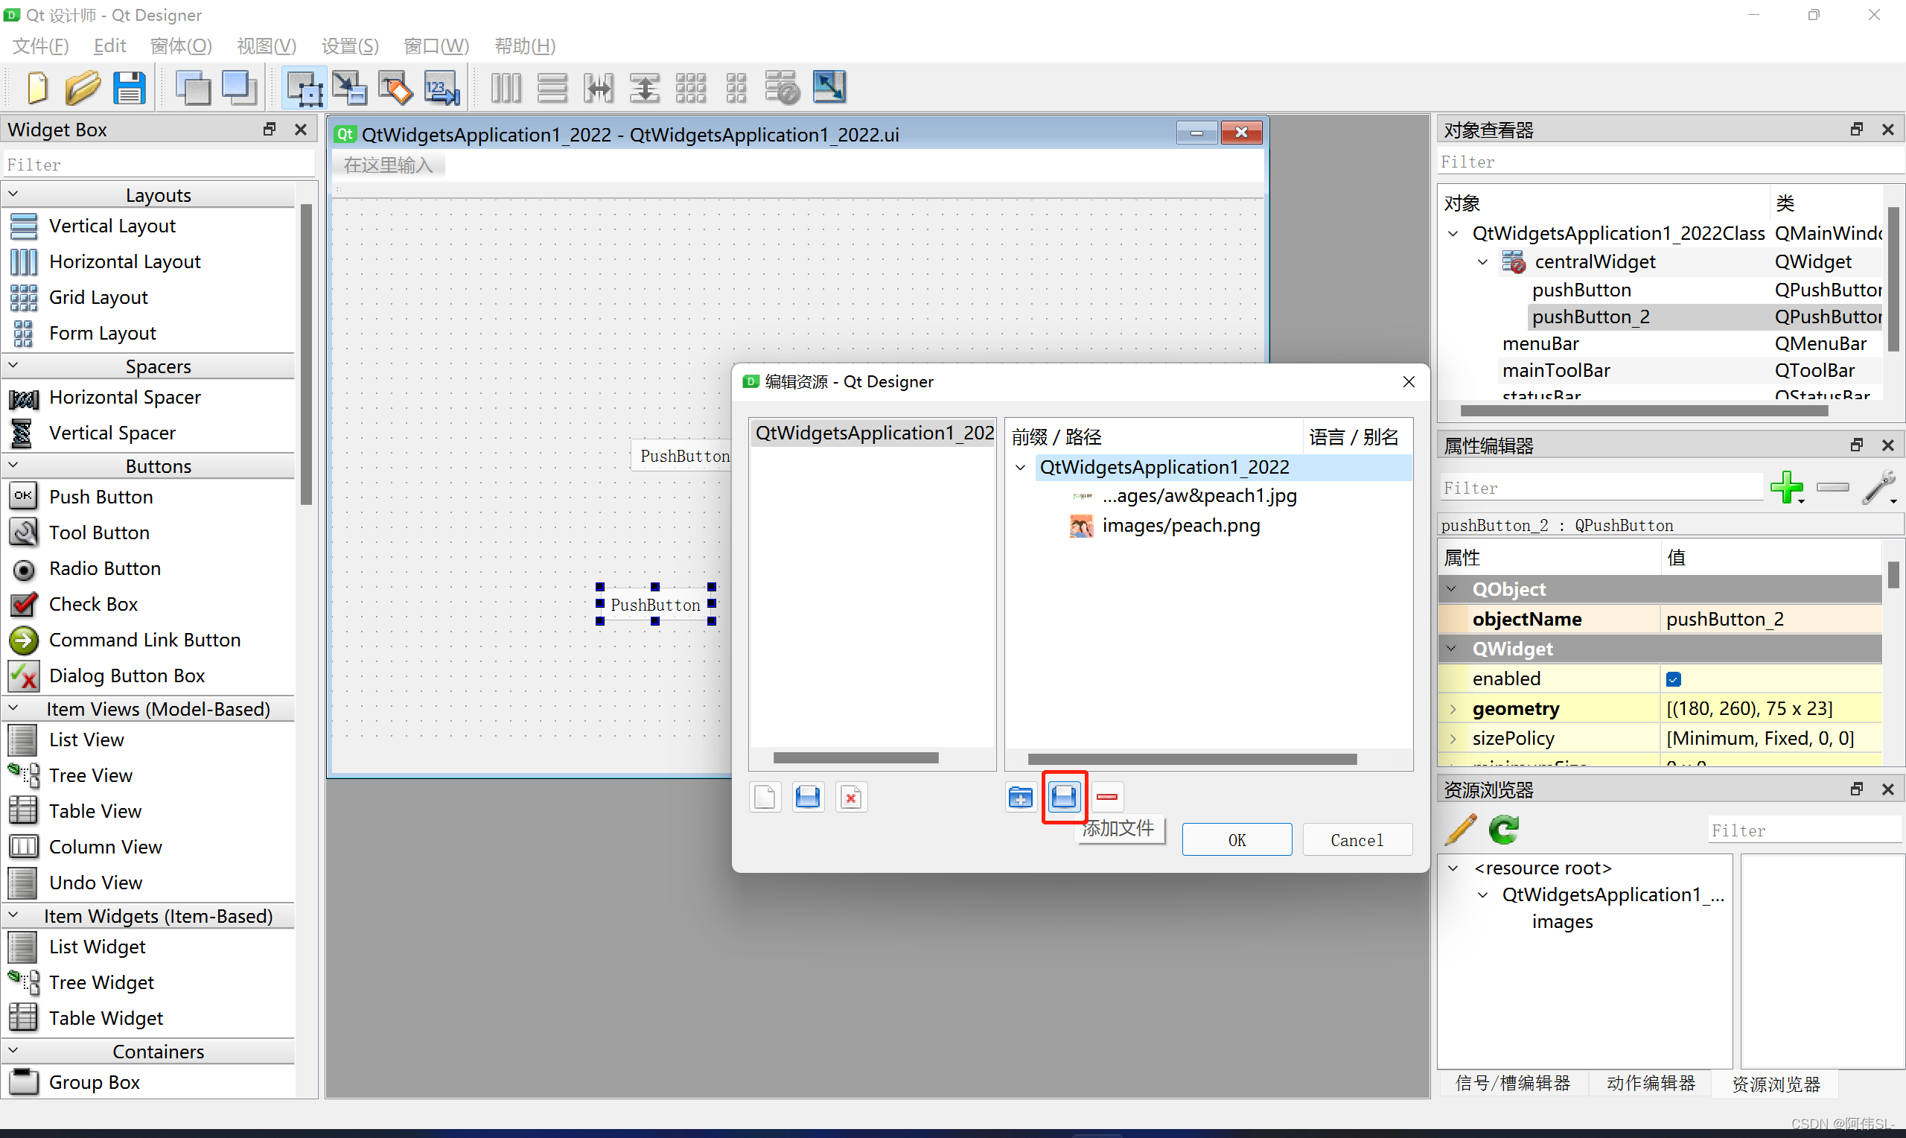Click the add files button icon
Screen dimensions: 1906x1138
pos(1065,797)
